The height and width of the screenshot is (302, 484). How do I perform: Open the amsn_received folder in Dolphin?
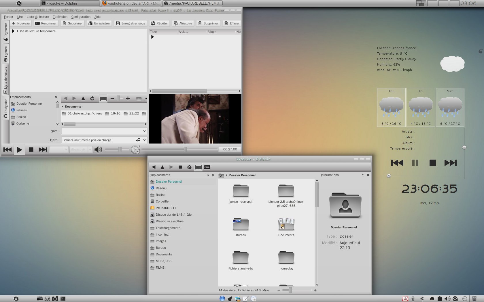pyautogui.click(x=241, y=191)
